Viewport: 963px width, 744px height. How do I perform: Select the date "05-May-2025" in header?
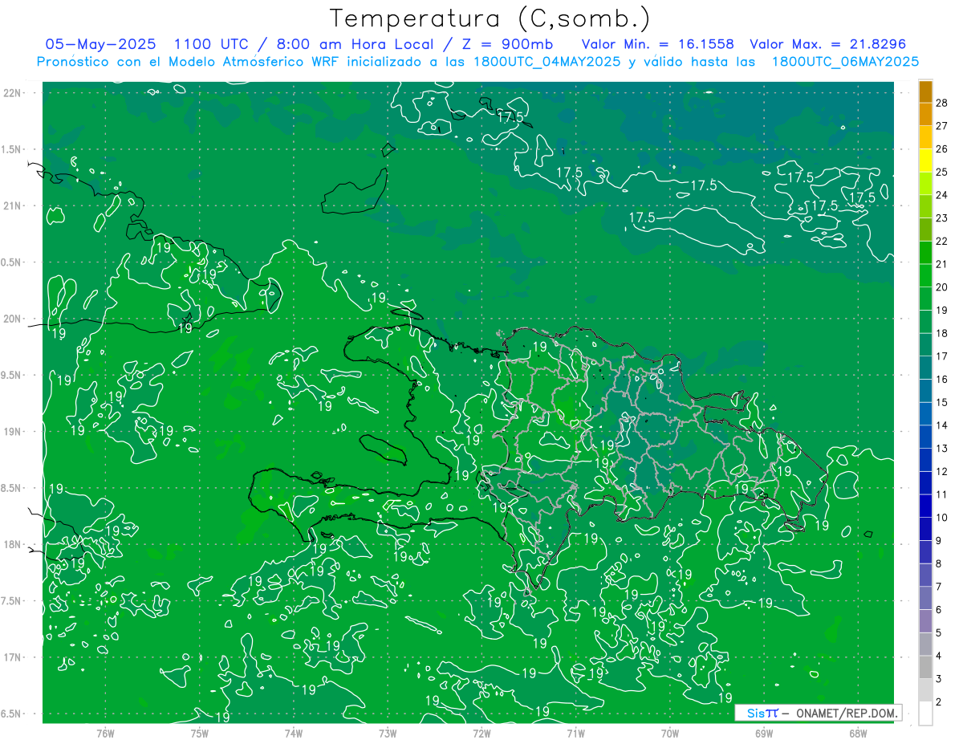coord(100,44)
